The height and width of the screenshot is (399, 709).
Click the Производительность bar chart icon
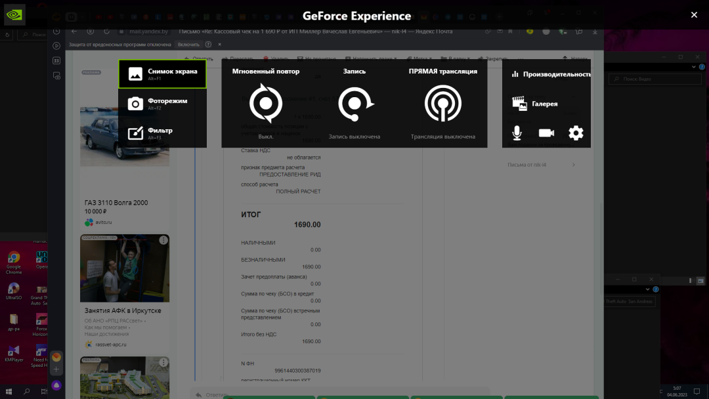point(515,73)
